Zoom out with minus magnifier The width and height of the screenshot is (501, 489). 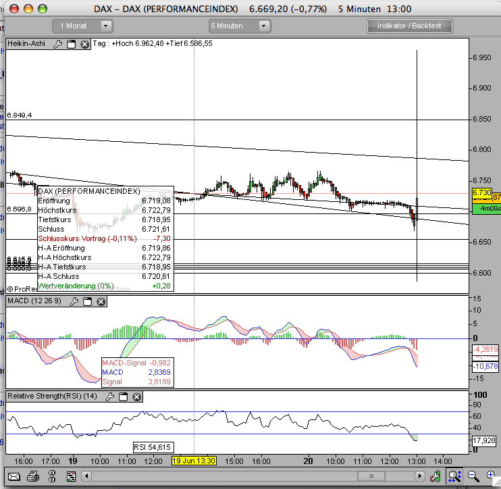coord(473,476)
